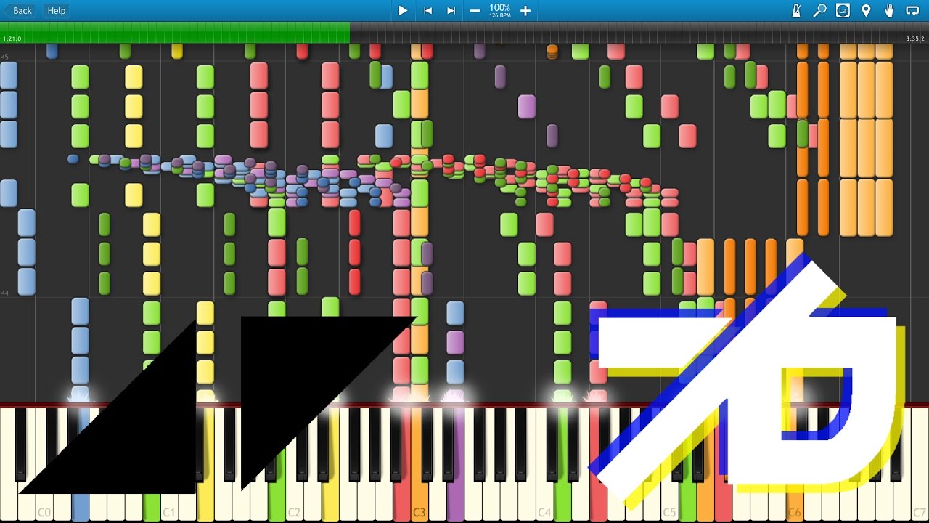Open the hands settings icon
This screenshot has width=929, height=523.
[x=889, y=10]
